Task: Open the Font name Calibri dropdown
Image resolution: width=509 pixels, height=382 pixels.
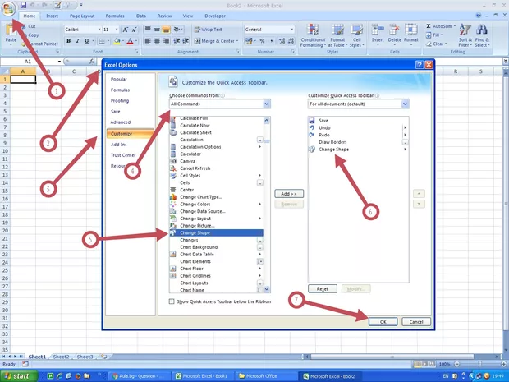Action: (x=99, y=30)
